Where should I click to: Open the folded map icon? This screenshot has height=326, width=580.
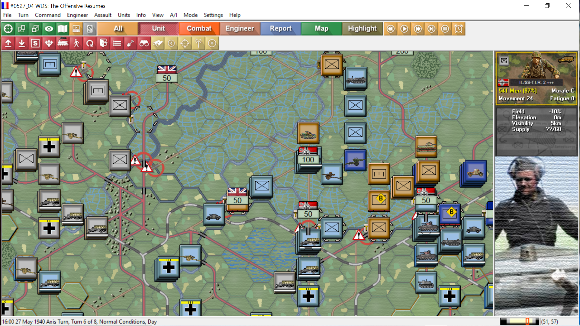pos(63,29)
